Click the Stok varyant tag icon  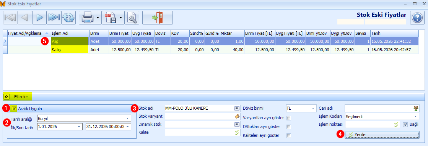[237, 116]
